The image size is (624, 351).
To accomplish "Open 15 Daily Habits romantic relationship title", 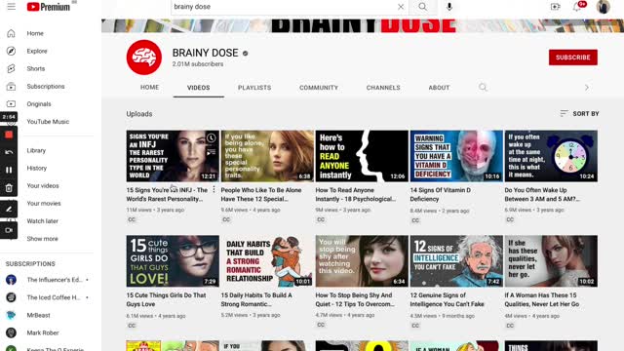I will [256, 299].
